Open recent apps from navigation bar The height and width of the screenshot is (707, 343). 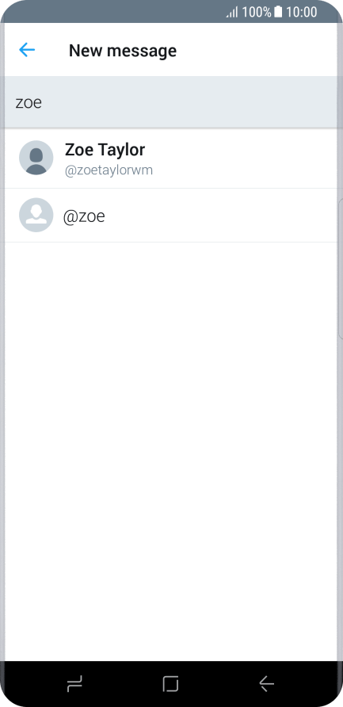pos(74,684)
